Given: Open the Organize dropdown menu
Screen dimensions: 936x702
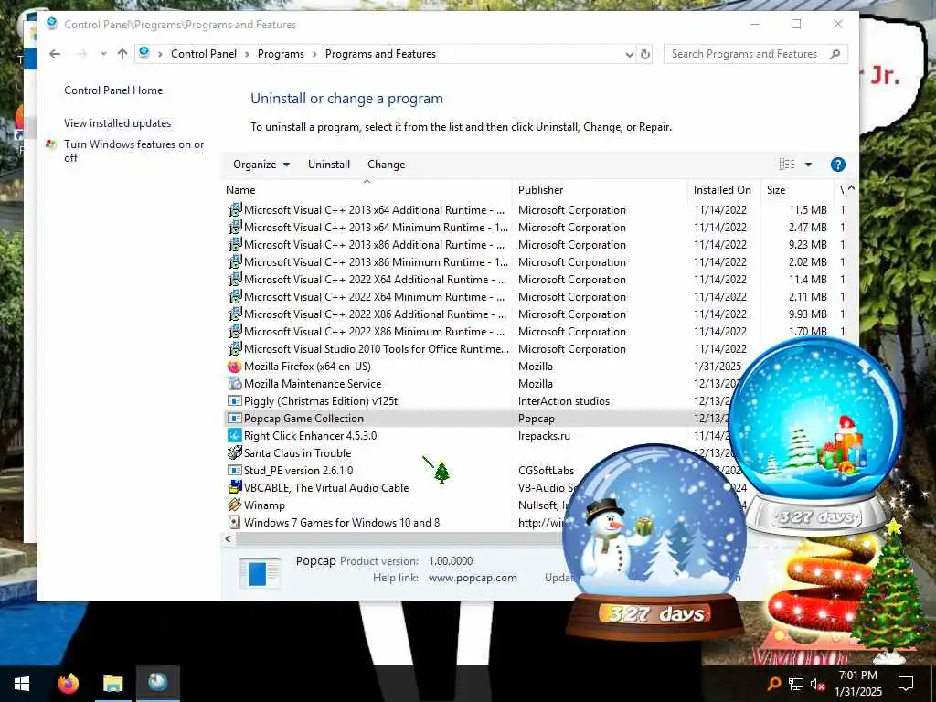Looking at the screenshot, I should pyautogui.click(x=261, y=165).
